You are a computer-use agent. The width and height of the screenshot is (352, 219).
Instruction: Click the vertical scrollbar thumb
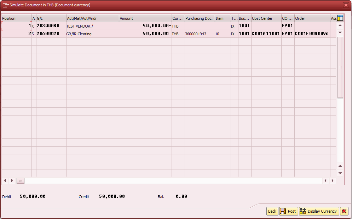(x=340, y=67)
